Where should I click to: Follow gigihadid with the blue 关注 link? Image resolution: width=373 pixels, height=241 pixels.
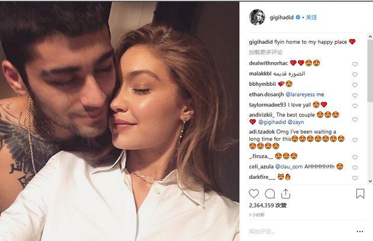311,17
